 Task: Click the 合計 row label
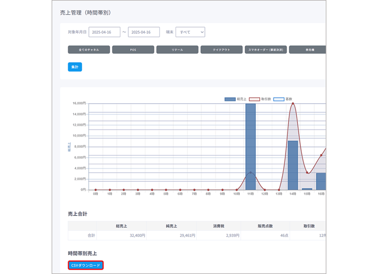click(x=91, y=236)
